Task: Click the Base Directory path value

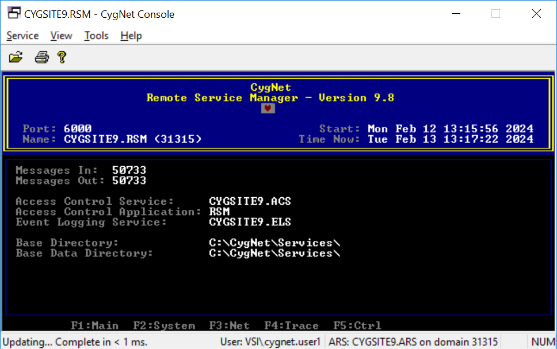Action: (274, 243)
